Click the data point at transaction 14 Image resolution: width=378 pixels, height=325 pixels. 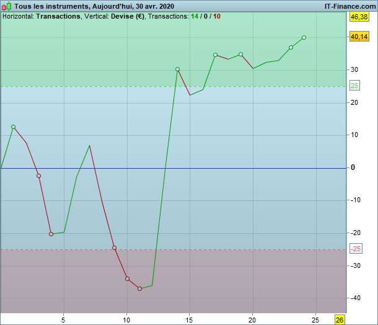click(x=177, y=69)
